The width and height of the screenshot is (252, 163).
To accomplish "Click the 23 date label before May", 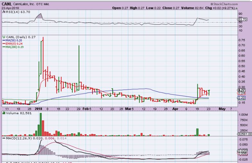I will [x=208, y=109].
